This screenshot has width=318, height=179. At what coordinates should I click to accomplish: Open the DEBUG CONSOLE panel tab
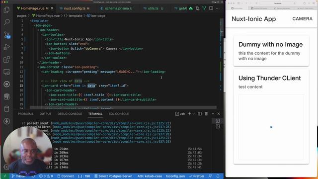click(x=70, y=114)
